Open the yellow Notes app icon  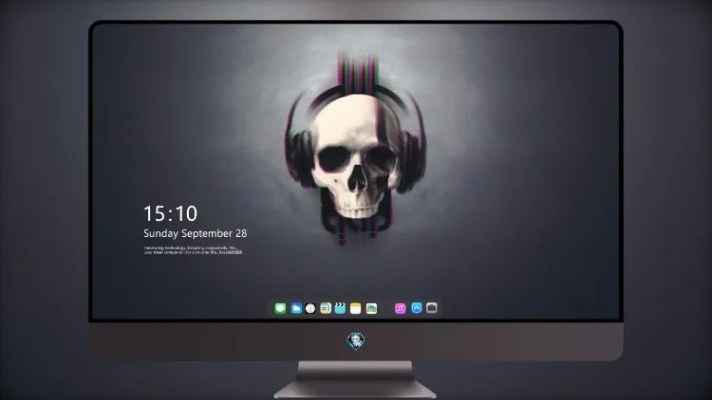356,308
